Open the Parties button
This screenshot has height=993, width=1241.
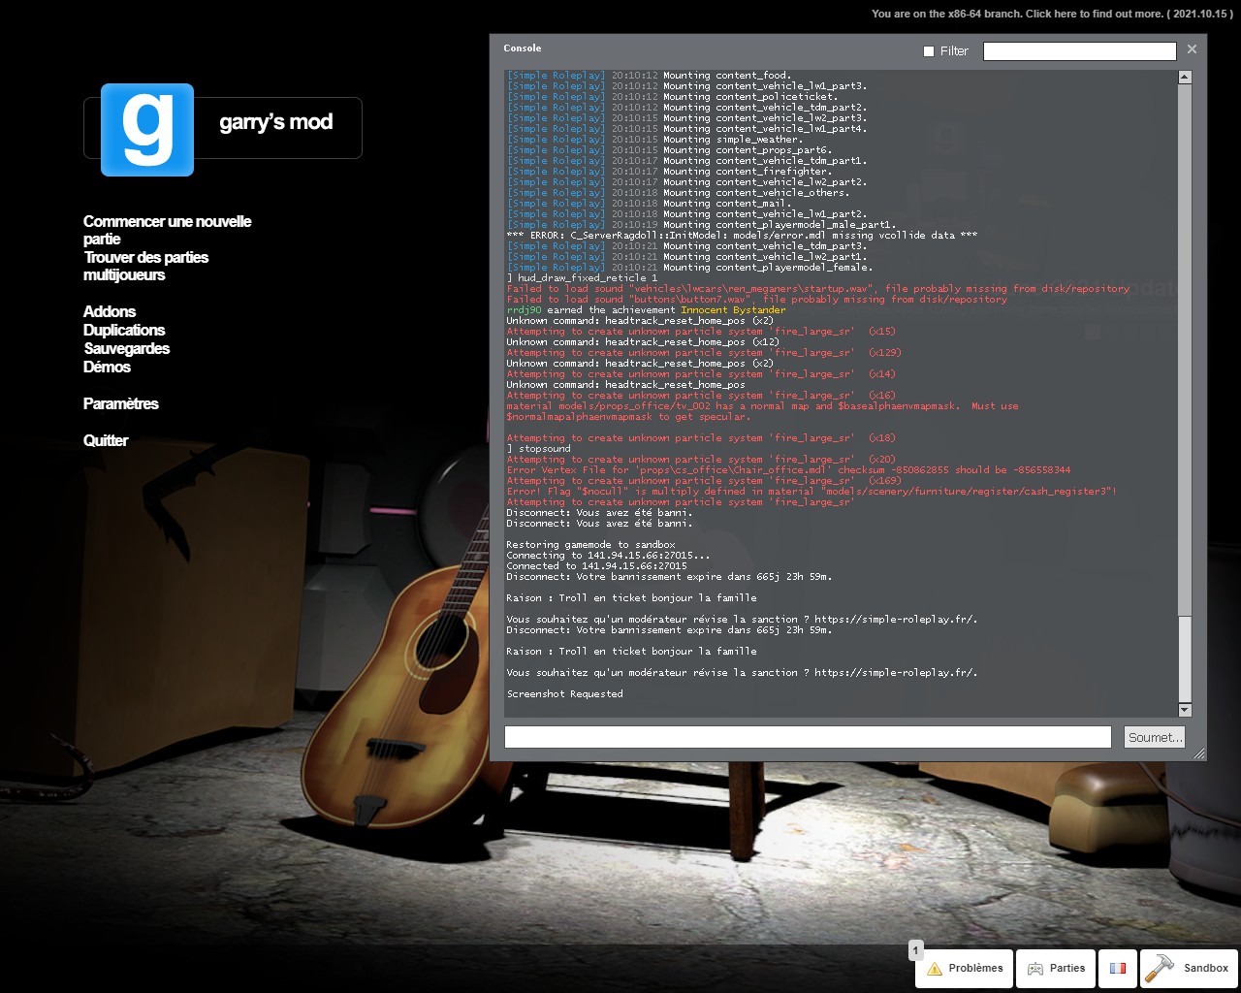1056,968
